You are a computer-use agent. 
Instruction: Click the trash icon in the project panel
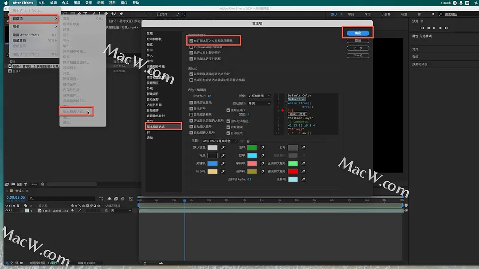click(x=43, y=184)
